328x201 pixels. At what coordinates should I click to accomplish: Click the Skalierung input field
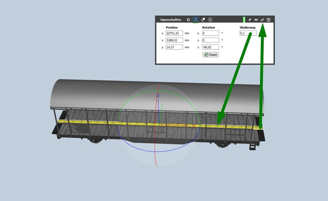(x=248, y=33)
